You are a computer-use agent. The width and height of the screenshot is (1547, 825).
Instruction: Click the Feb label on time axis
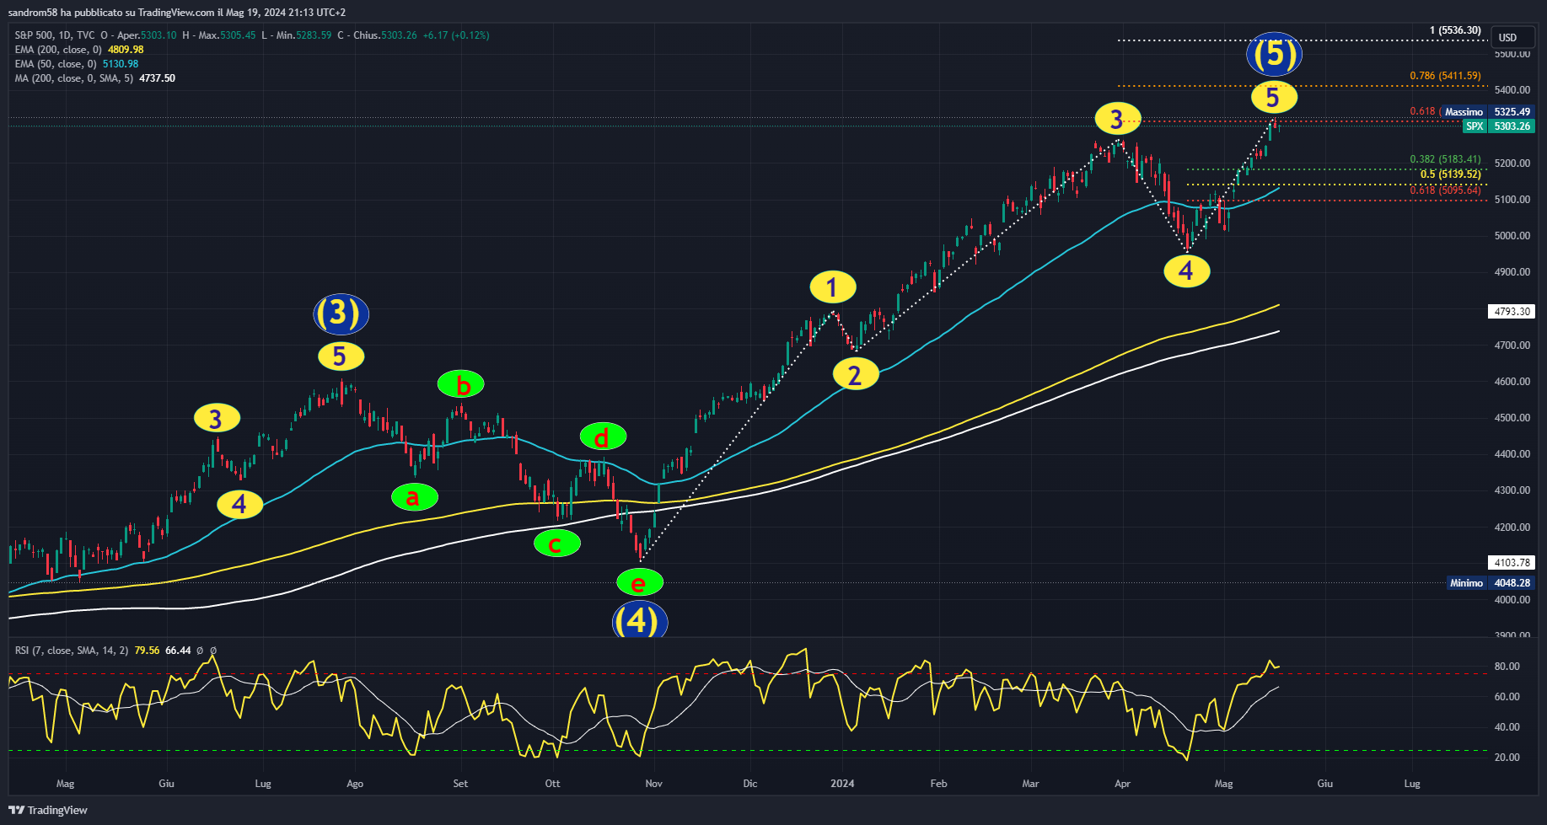point(938,784)
